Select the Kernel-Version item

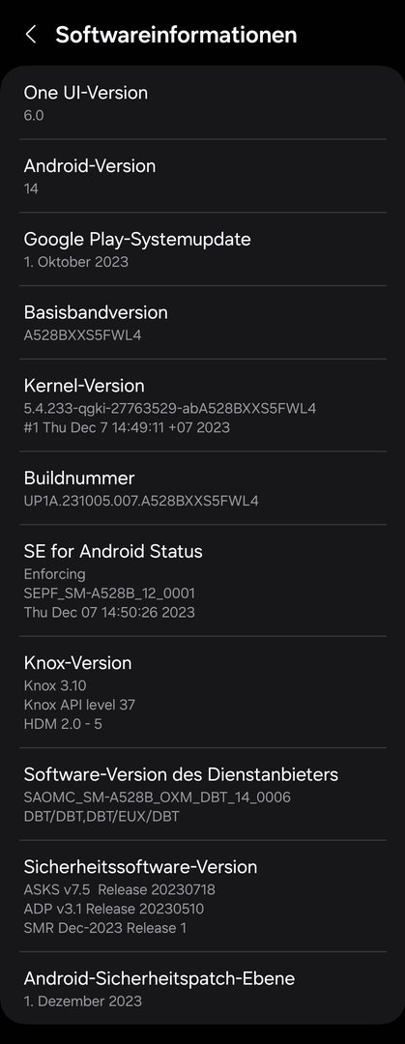coord(203,405)
